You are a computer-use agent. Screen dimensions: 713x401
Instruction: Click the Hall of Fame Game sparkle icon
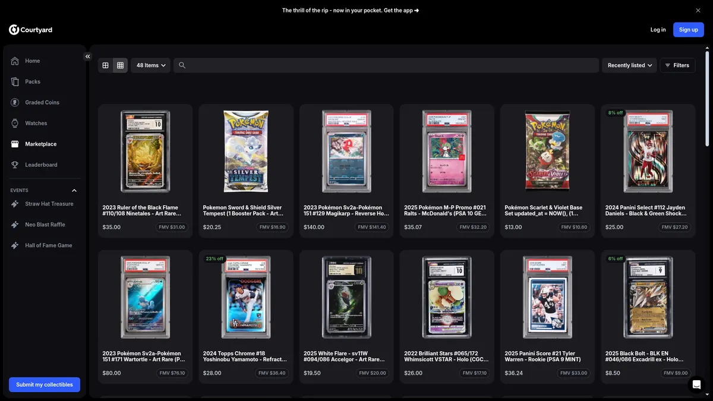[15, 245]
